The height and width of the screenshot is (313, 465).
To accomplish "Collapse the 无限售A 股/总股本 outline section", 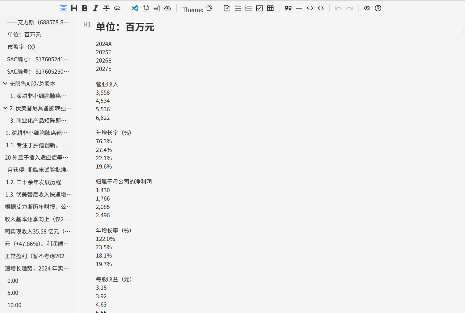I will click(x=5, y=83).
